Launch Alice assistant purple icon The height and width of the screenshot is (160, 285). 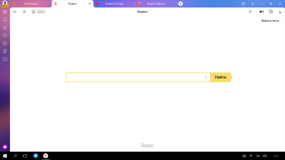click(5, 147)
